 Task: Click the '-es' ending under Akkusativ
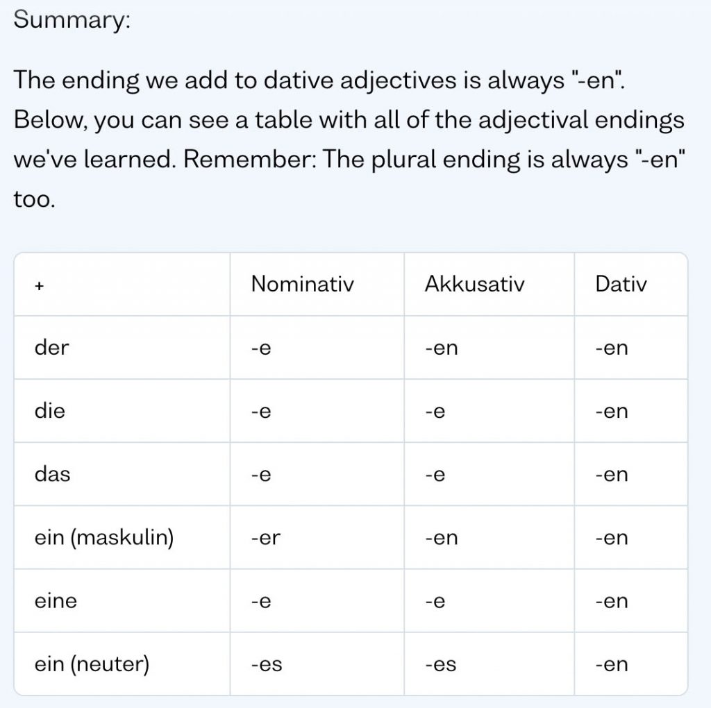coord(441,665)
